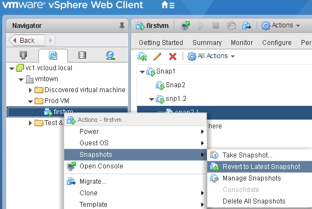Switch to Hosts and Clusters view tab
312x209 pixels.
[23, 55]
